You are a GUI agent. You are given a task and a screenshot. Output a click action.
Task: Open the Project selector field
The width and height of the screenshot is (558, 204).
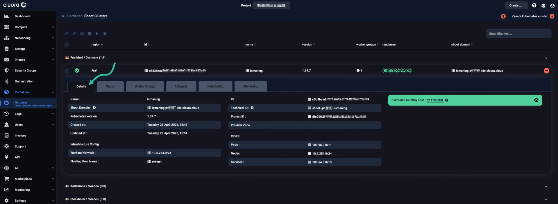pyautogui.click(x=271, y=5)
